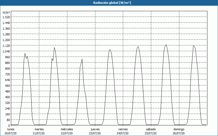This screenshot has height=136, width=218.
Task: Click the 22/07/20 date label
Action: coord(67,133)
